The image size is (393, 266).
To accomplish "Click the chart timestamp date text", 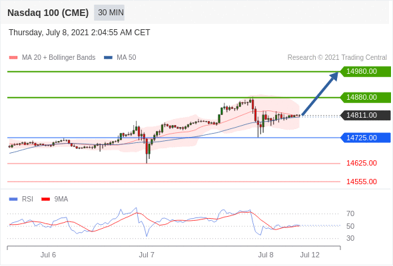I will 79,33.
